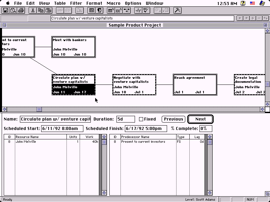Click the horizontal scrollbar thumb in chart
The height and width of the screenshot is (202, 270).
[39, 109]
